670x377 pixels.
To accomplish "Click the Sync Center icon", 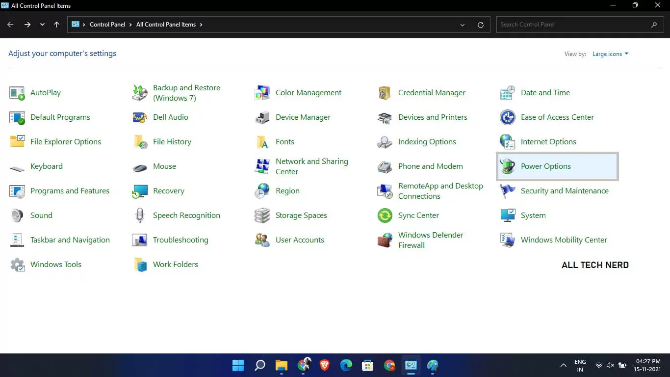I will click(385, 215).
